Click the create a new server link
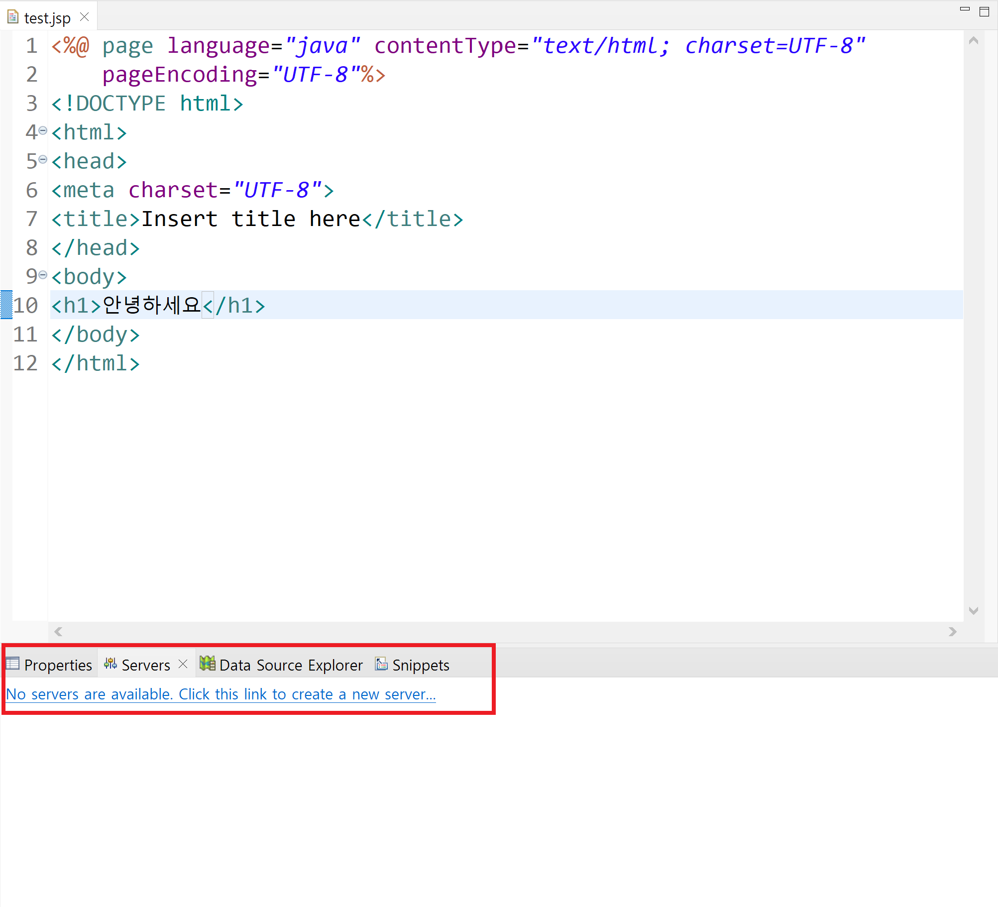The image size is (998, 907). (x=221, y=694)
